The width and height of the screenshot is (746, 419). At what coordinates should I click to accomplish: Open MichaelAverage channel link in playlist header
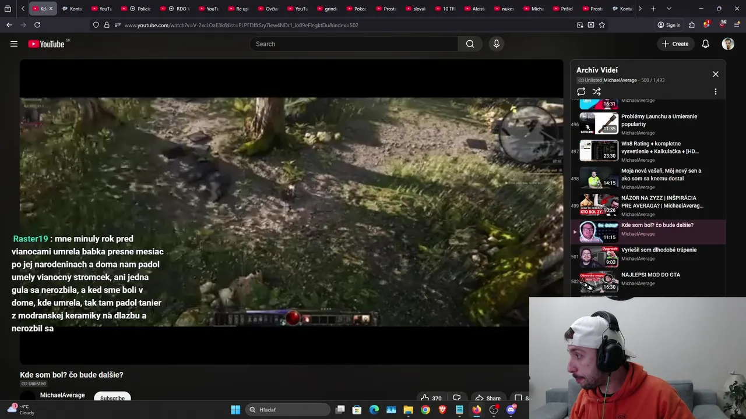click(x=620, y=80)
